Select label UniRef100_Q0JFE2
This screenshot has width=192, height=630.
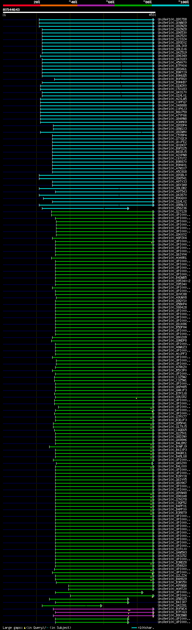172,142
